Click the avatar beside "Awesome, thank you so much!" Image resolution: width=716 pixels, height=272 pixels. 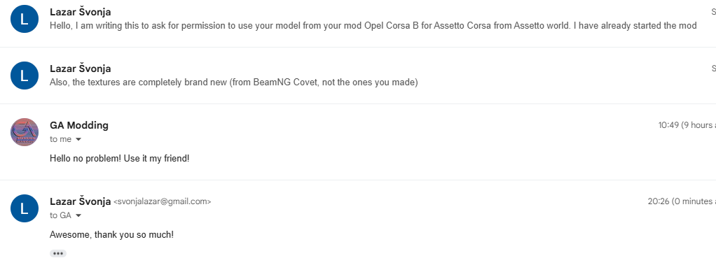(x=25, y=208)
